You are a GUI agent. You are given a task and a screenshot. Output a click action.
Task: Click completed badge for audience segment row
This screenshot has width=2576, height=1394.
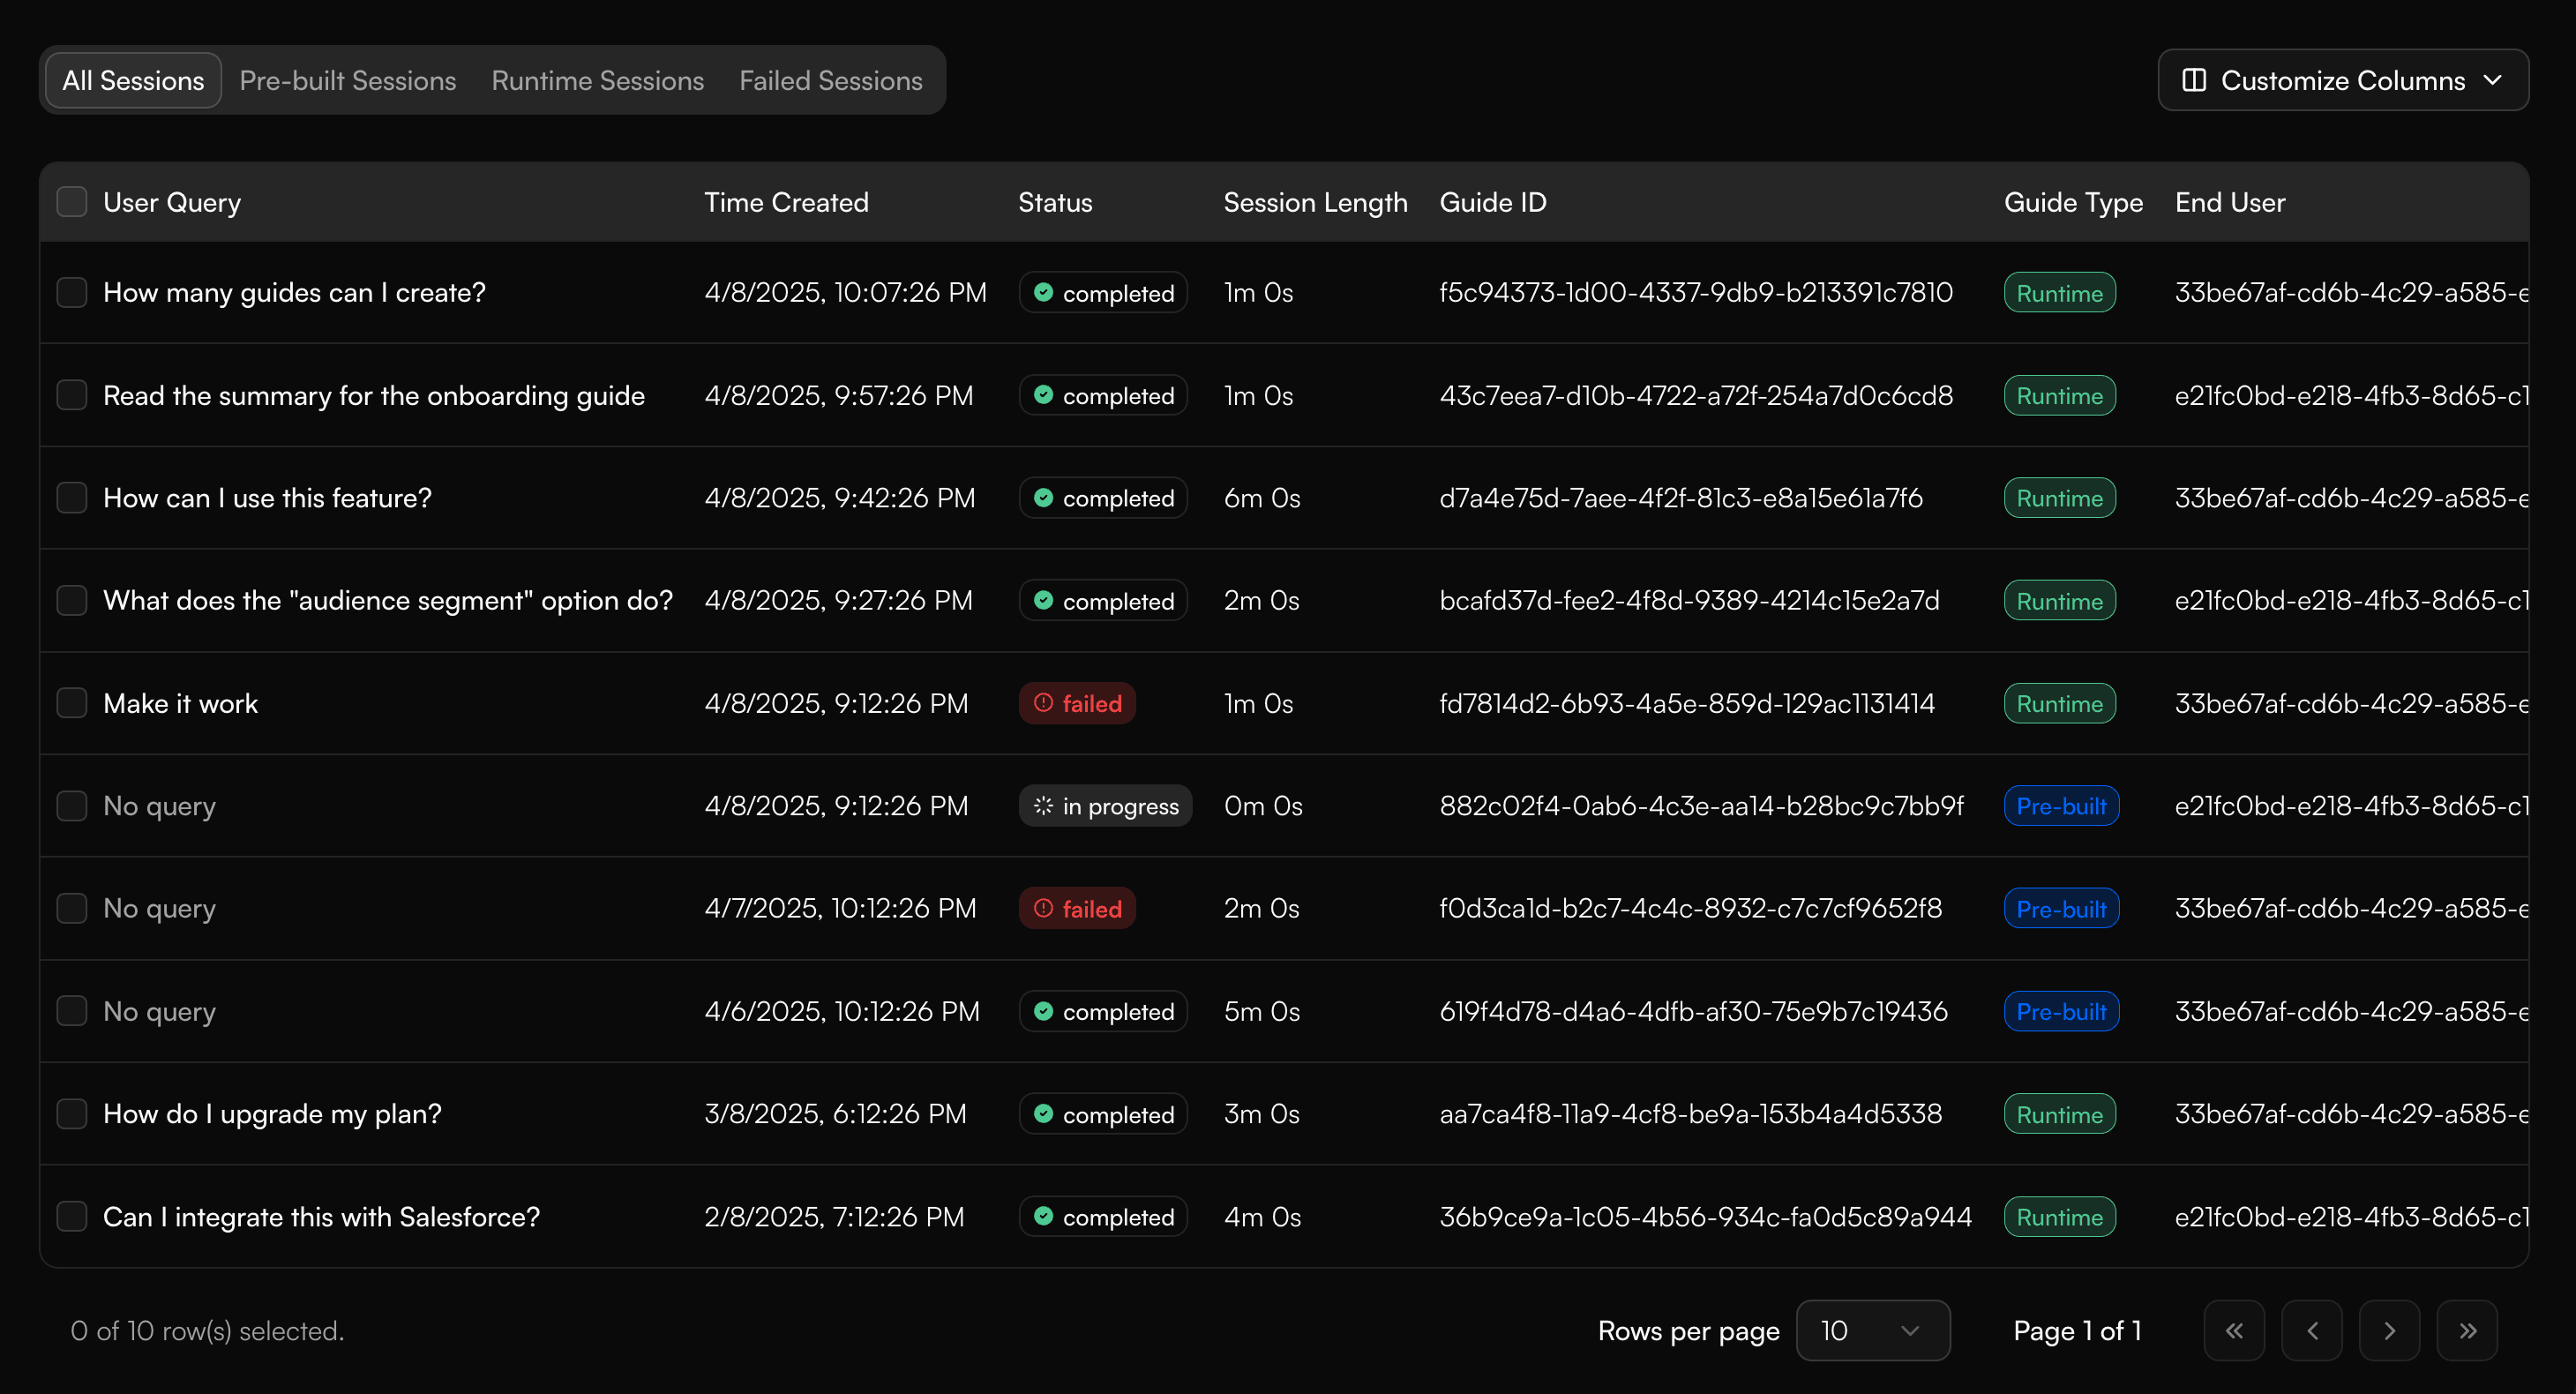1103,600
